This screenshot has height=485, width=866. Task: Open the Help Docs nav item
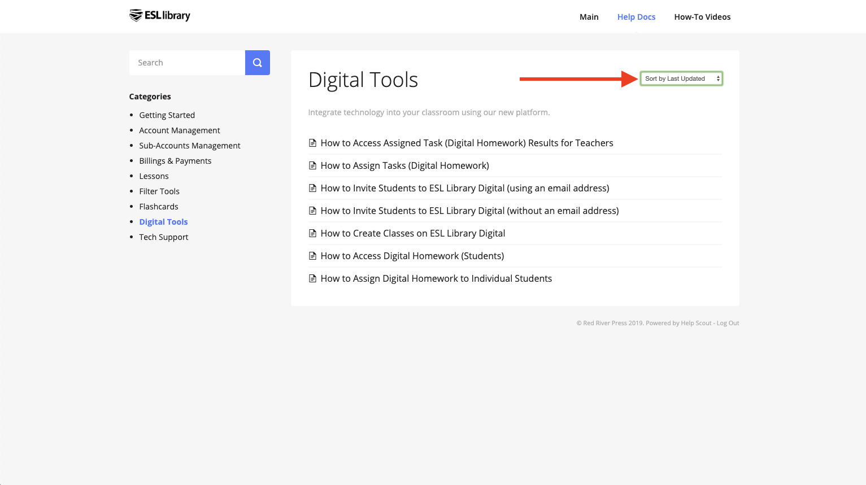coord(636,17)
